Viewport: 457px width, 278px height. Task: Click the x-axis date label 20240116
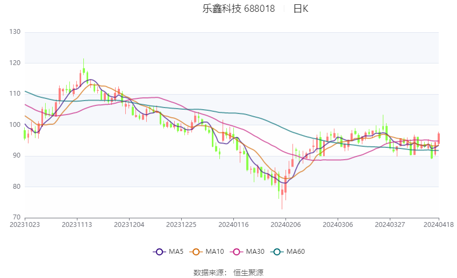233,225
